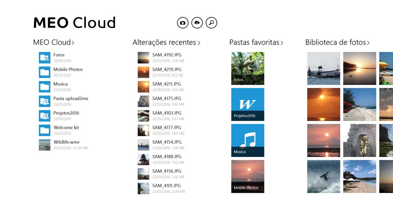Viewport: 393px width, 221px height.
Task: Click the surfer photo in library
Action: [x=323, y=176]
